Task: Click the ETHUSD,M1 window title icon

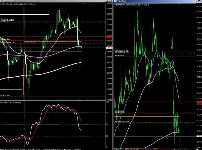Action: click(115, 1)
